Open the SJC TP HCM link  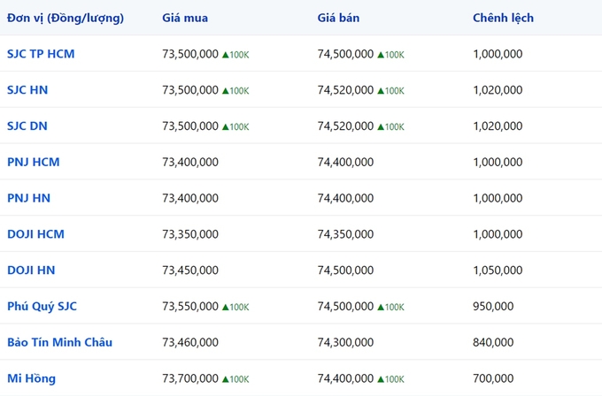point(41,54)
